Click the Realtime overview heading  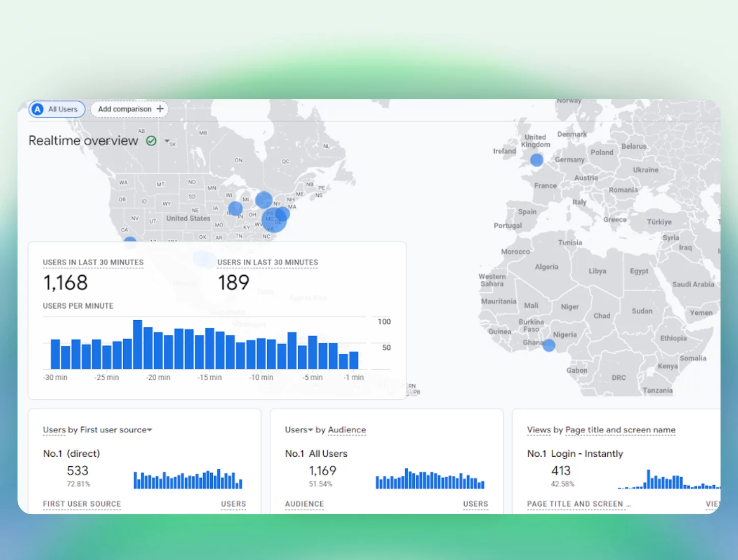click(x=83, y=141)
